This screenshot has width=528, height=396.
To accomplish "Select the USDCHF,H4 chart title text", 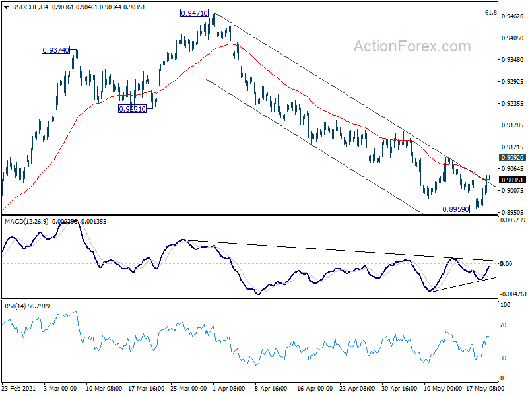I will point(30,7).
